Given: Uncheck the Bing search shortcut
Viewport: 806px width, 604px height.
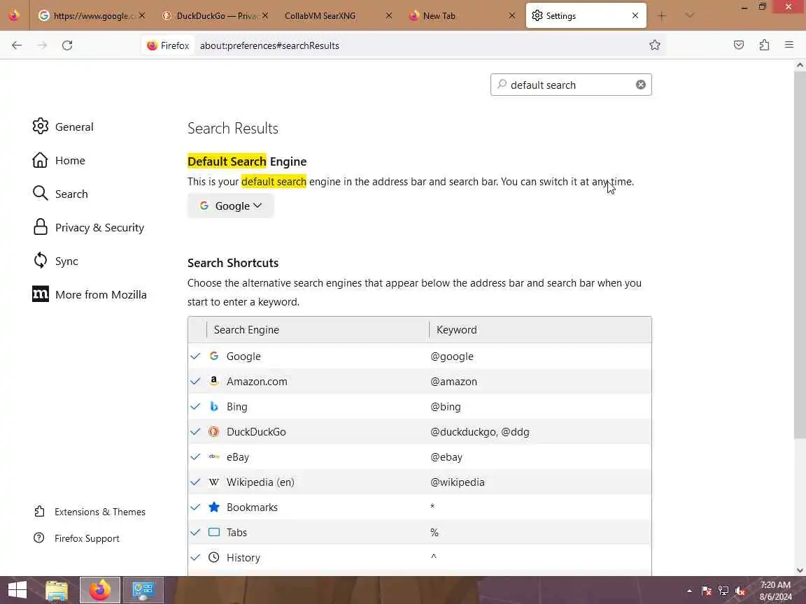Looking at the screenshot, I should (x=195, y=406).
